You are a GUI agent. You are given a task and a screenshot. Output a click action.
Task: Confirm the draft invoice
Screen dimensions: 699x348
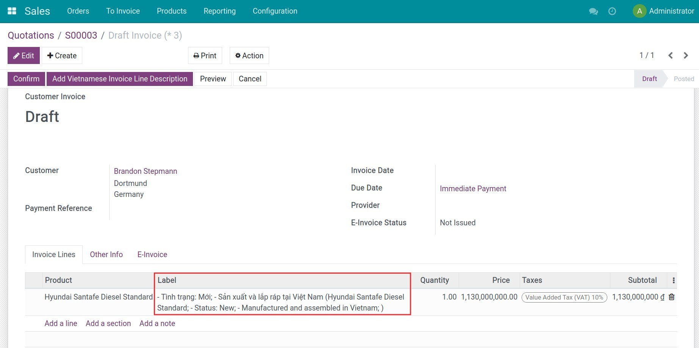point(26,78)
